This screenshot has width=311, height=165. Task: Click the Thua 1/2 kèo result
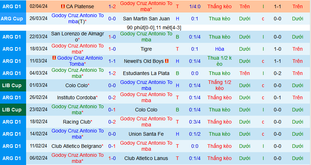pyautogui.click(x=219, y=61)
